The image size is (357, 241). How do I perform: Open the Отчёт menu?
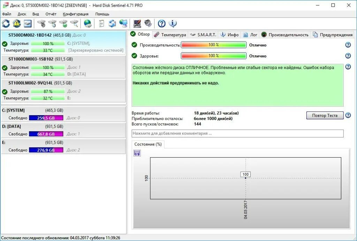pyautogui.click(x=51, y=14)
